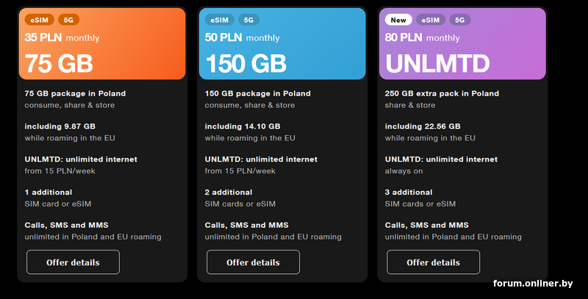Click eSIM badge on purple UNLMTD card

pos(431,20)
